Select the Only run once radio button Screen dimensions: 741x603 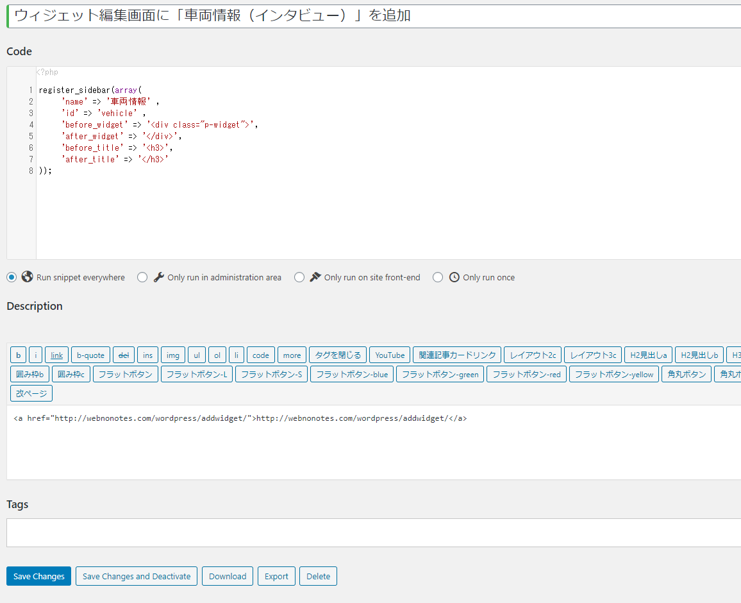tap(438, 277)
